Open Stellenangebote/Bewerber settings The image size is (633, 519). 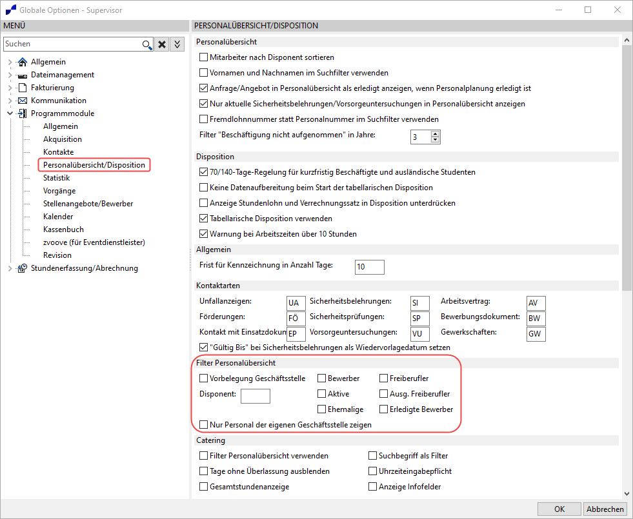88,204
